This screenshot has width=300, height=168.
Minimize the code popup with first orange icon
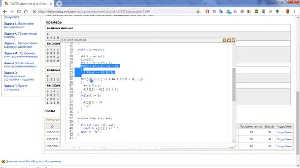click(225, 40)
